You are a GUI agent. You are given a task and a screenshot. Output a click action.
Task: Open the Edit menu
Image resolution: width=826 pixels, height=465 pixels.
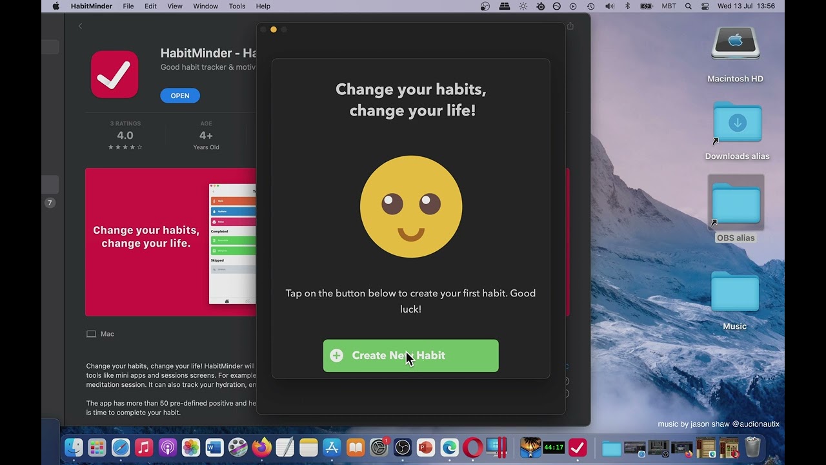(150, 6)
